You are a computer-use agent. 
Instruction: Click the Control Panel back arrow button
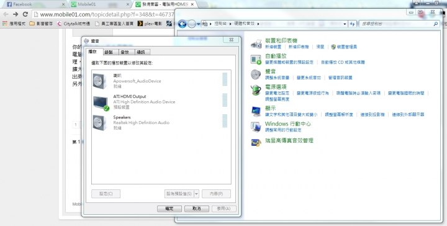(182, 24)
